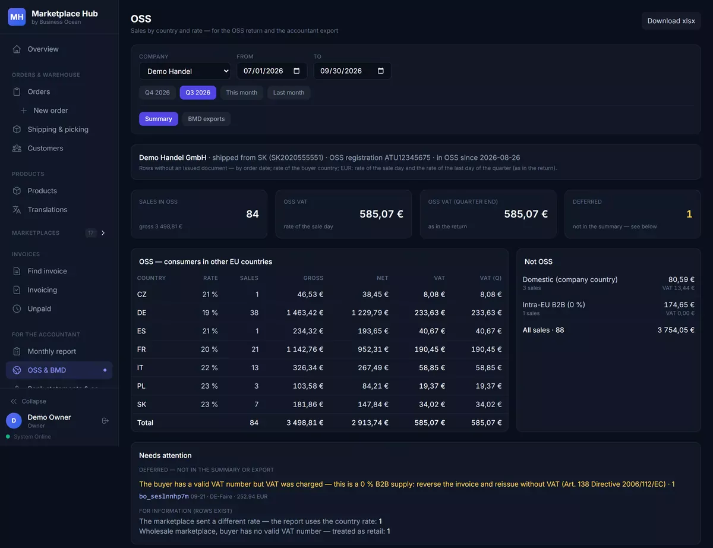The height and width of the screenshot is (548, 713).
Task: Click the CZ row VAT 8,08 €
Action: [x=433, y=294]
